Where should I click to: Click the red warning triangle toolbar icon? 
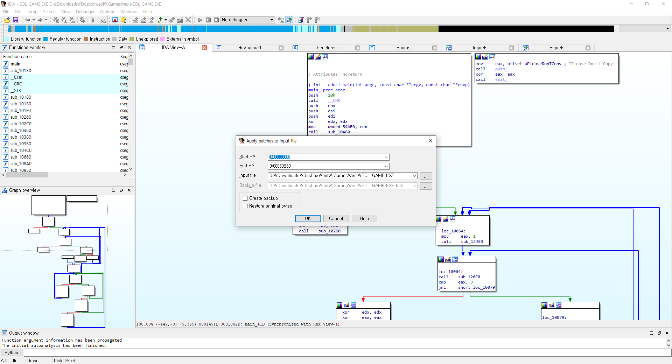115,20
